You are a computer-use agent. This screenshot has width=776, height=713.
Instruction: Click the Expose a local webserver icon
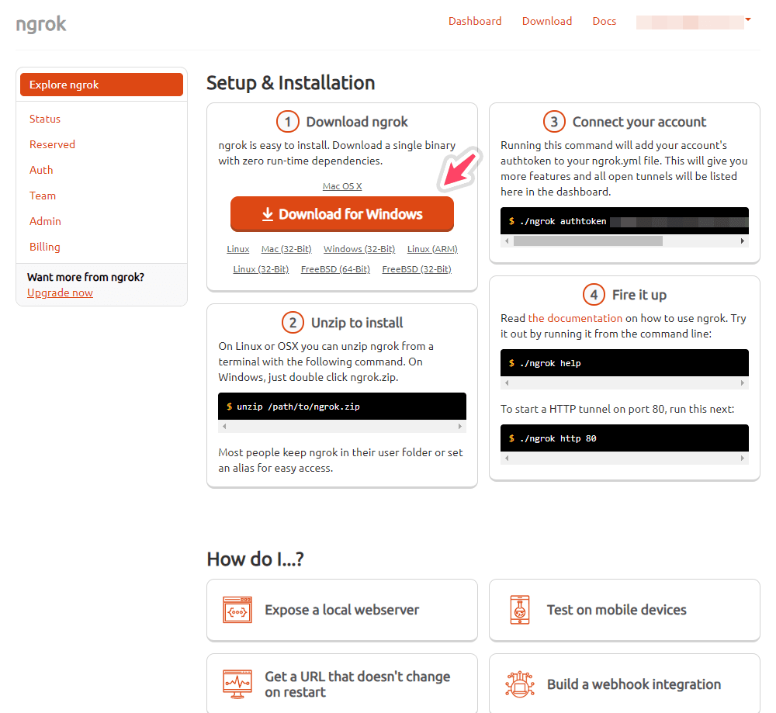(237, 610)
